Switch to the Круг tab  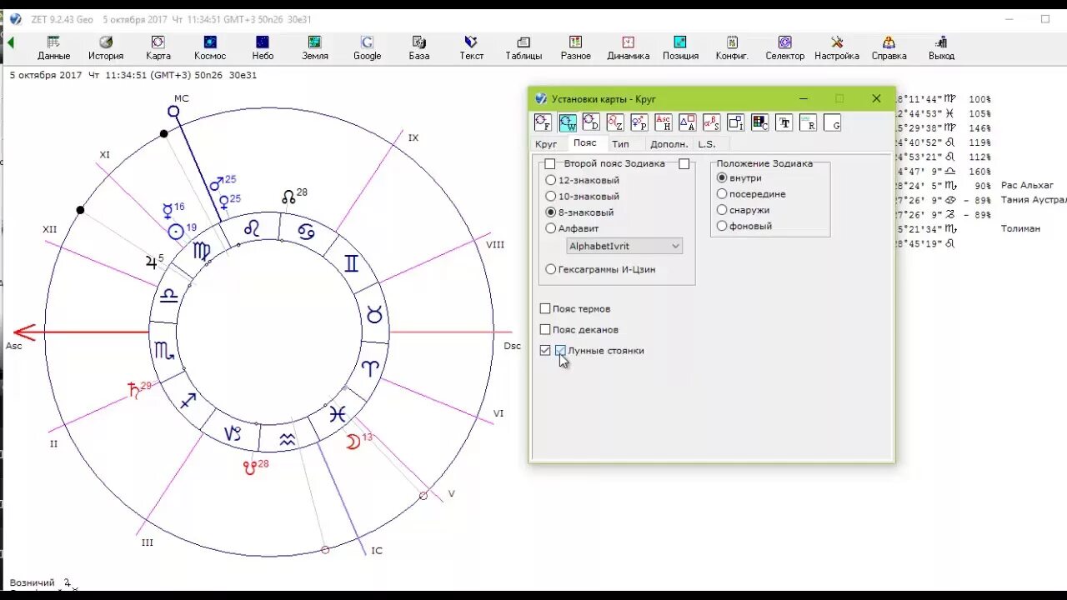coord(546,144)
